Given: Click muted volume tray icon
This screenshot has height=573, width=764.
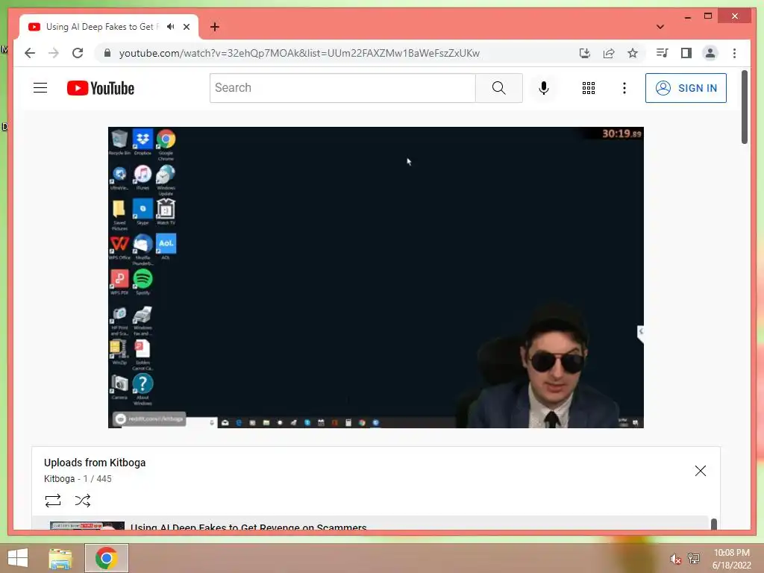Looking at the screenshot, I should 675,560.
